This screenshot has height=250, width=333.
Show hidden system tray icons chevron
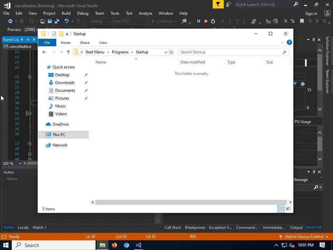coord(276,245)
